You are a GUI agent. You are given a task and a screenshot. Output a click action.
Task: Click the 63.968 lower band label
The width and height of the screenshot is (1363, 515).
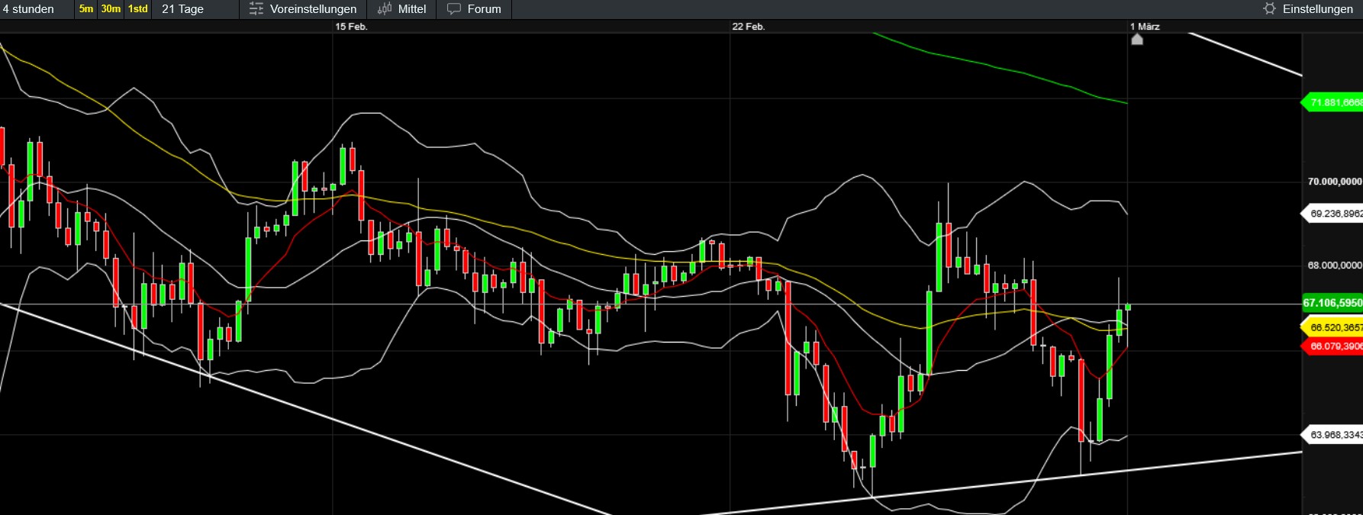[x=1335, y=435]
